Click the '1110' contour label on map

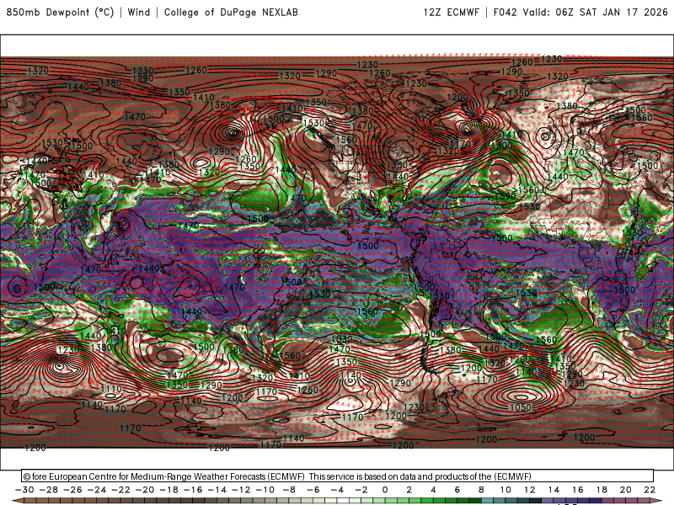(x=111, y=389)
